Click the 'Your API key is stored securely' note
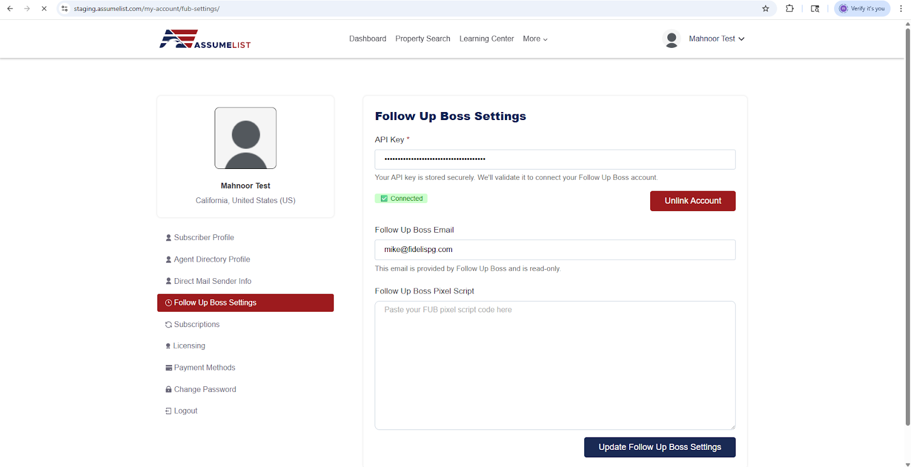Viewport: 911px width, 467px height. click(516, 177)
